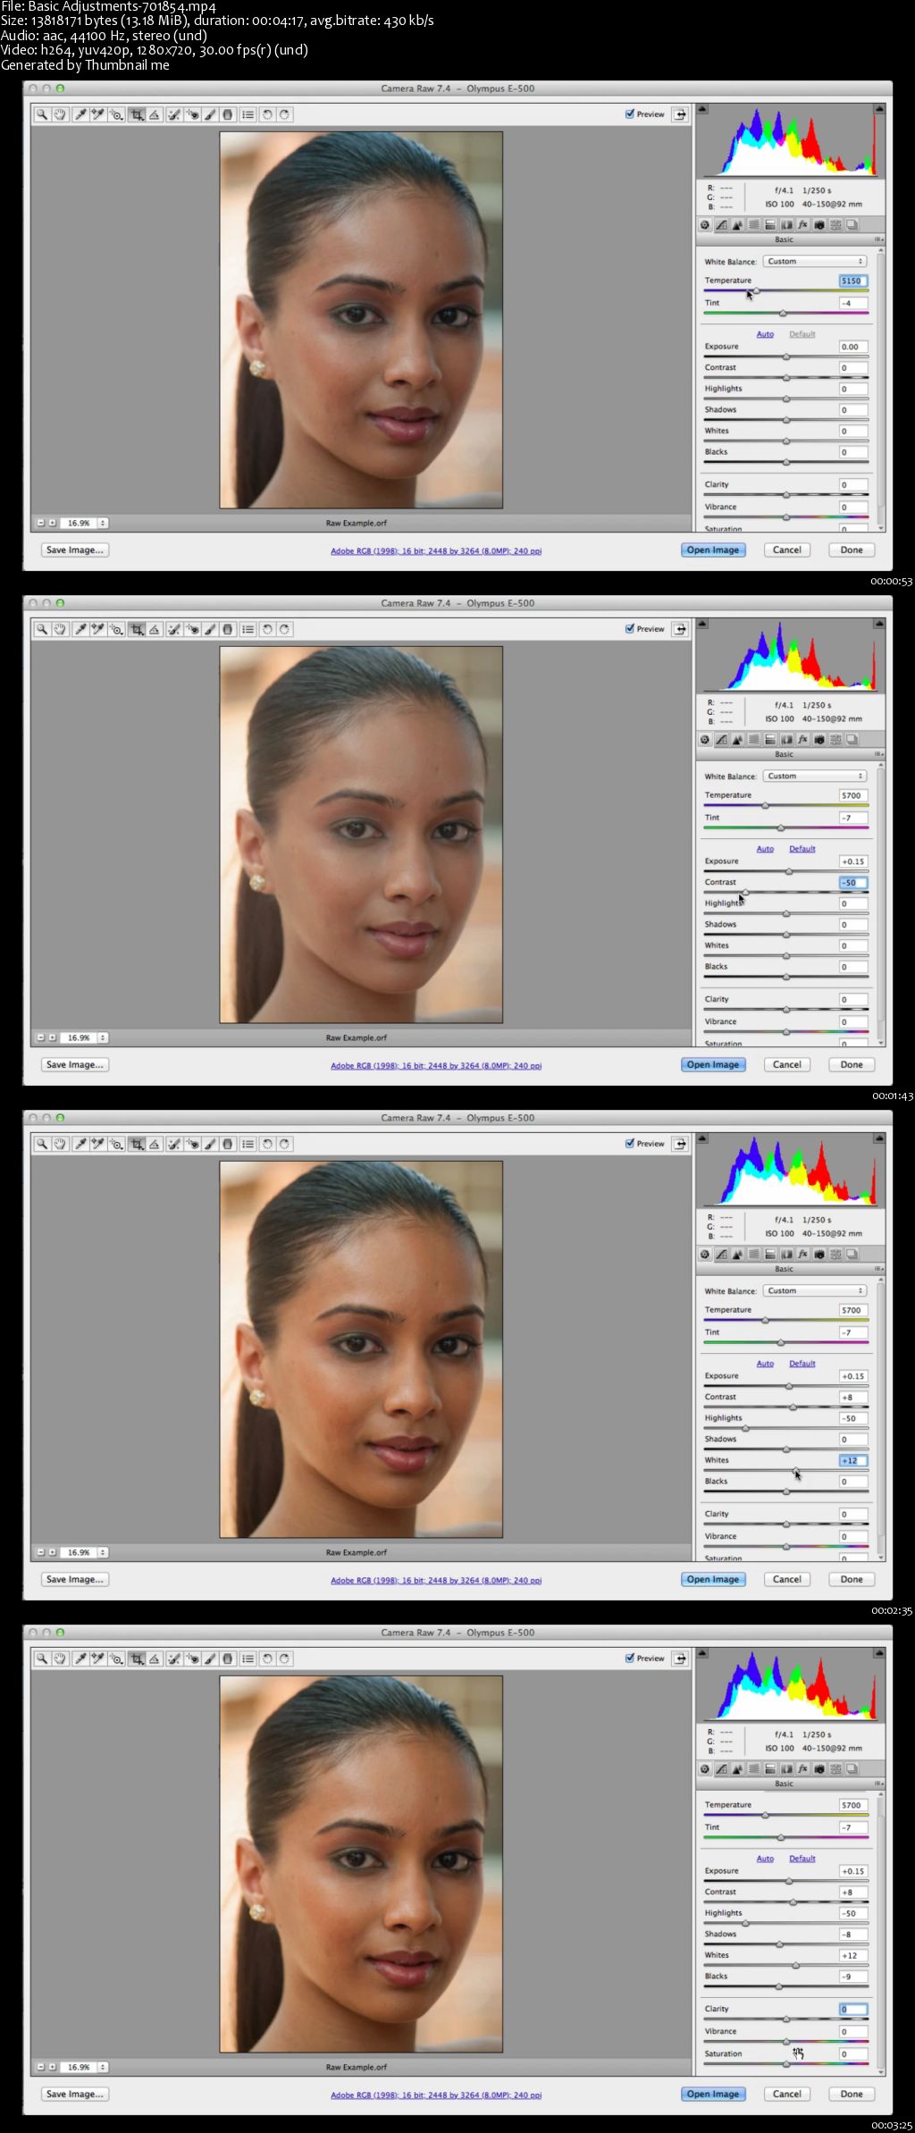Uncheck the Preview checkbox in the 00:03:25 frame
915x2133 pixels.
(x=630, y=1659)
